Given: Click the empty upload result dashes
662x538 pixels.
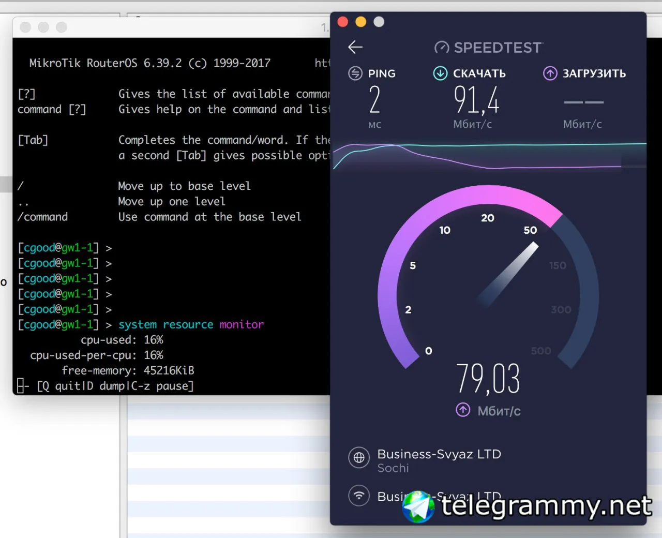Looking at the screenshot, I should pyautogui.click(x=583, y=102).
